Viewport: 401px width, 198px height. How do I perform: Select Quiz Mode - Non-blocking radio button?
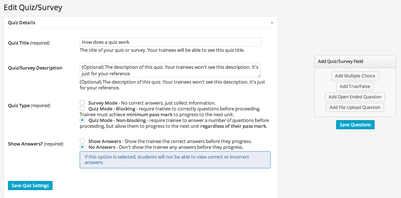coord(82,120)
